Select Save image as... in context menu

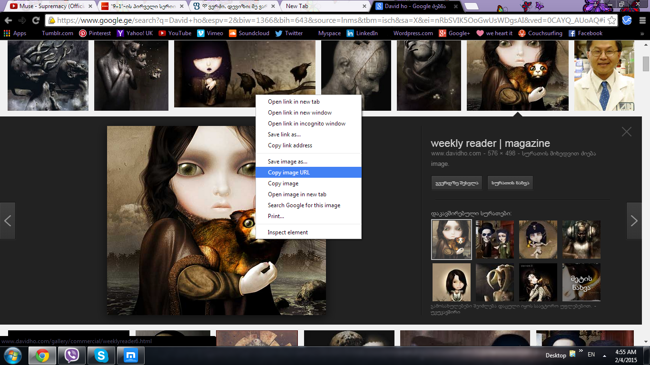pos(308,162)
